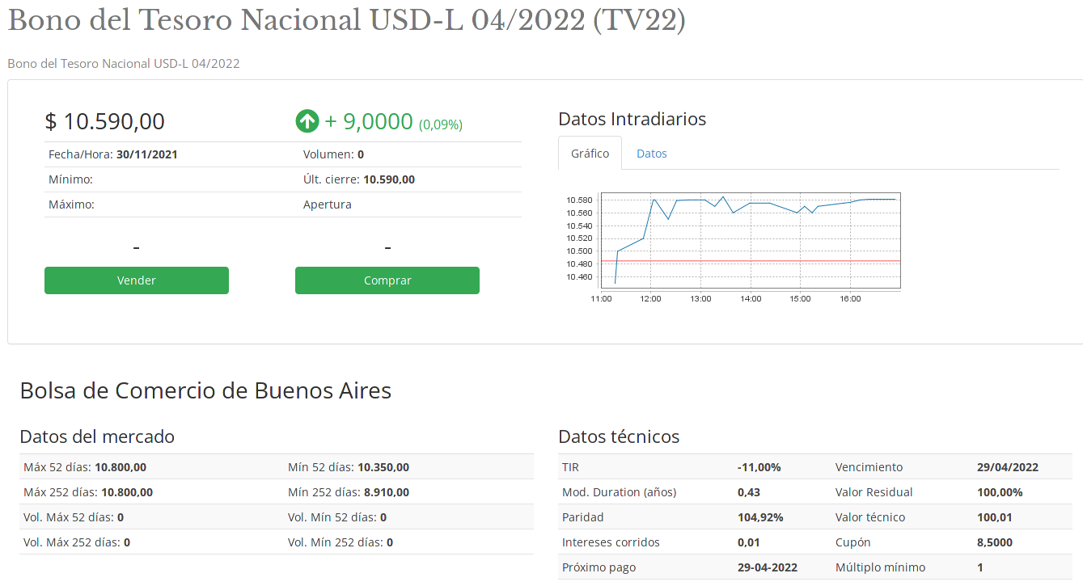Click the Paridad value 104,92%
Viewport: 1083px width, 586px height.
760,517
